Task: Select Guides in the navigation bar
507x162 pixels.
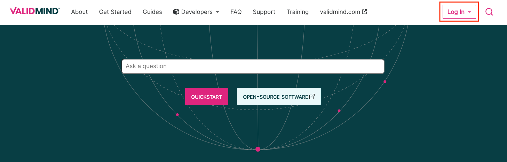Action: tap(152, 12)
